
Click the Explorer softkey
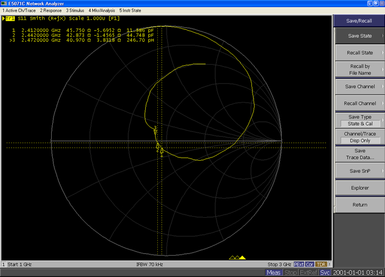(360, 188)
